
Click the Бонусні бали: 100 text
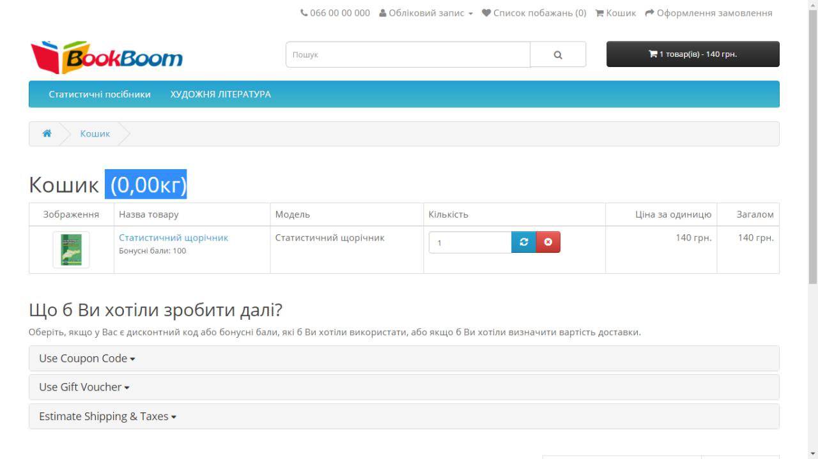(x=152, y=251)
